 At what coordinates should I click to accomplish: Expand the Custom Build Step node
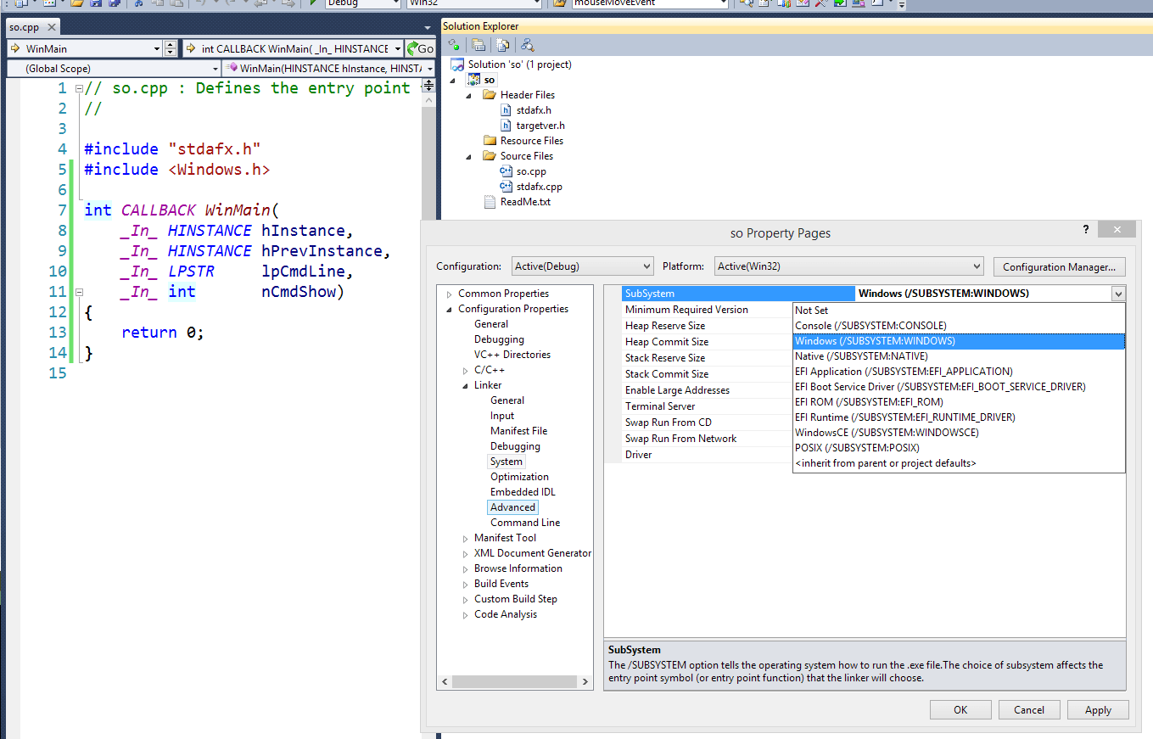[465, 599]
